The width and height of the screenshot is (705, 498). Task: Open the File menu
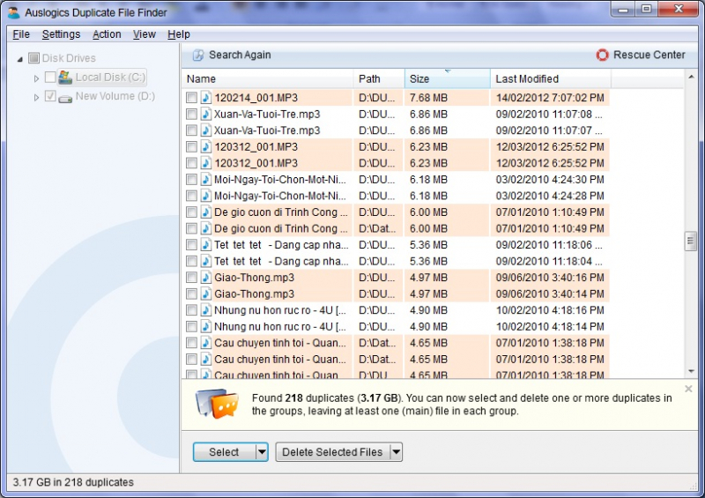click(21, 34)
